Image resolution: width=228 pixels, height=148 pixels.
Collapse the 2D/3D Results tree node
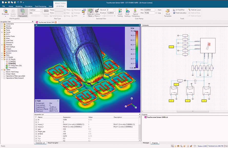tap(2, 59)
